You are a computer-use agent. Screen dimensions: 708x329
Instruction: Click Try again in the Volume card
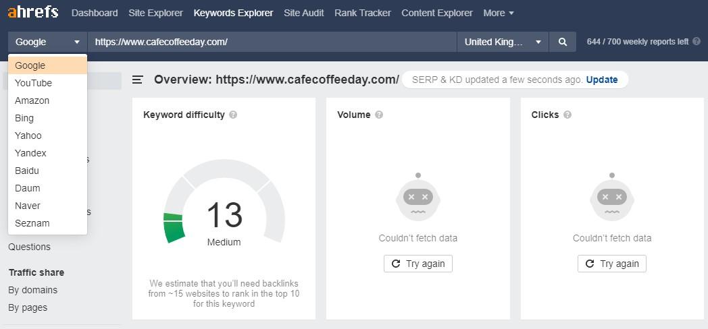418,264
